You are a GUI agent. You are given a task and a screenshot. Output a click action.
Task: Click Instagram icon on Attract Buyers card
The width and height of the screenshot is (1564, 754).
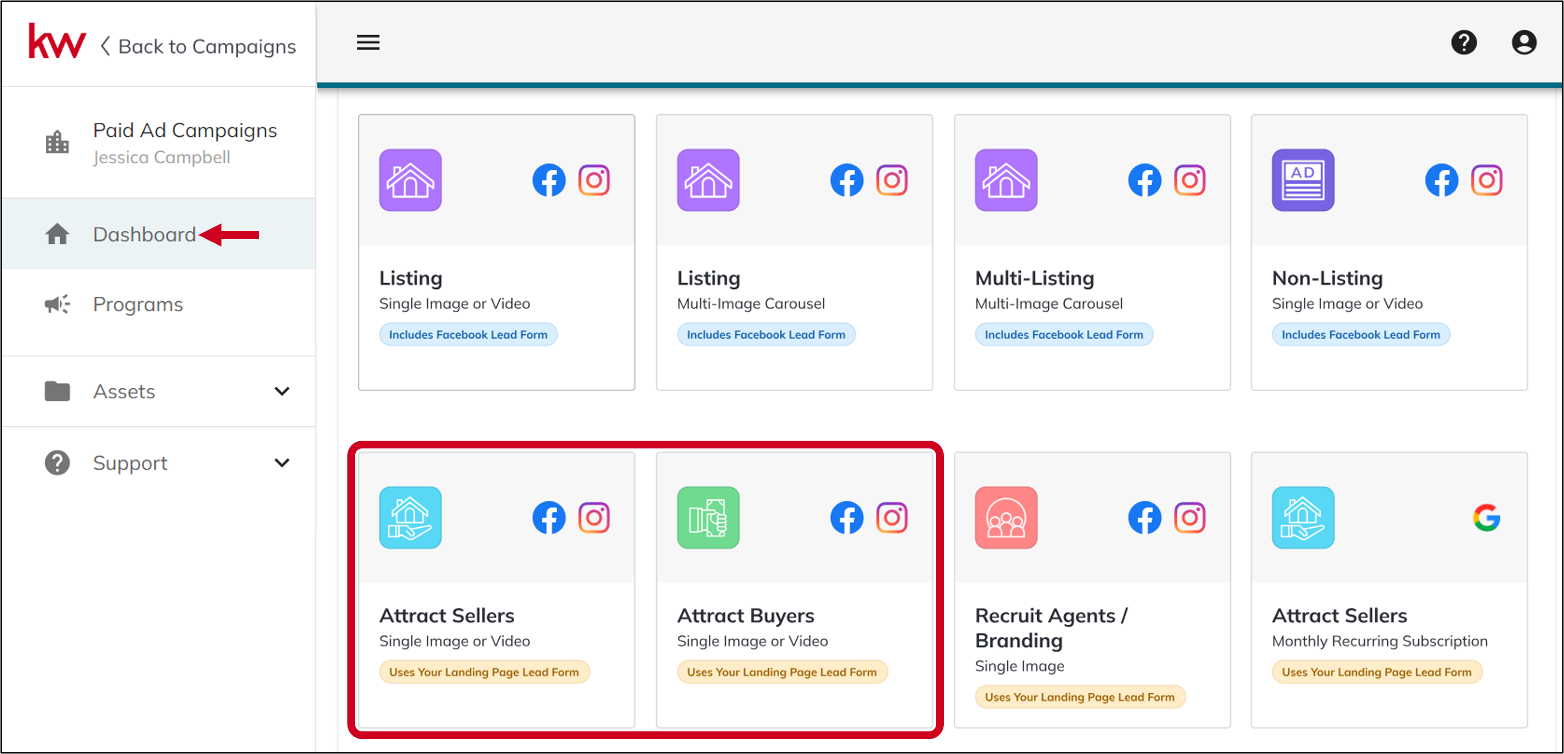pos(891,517)
